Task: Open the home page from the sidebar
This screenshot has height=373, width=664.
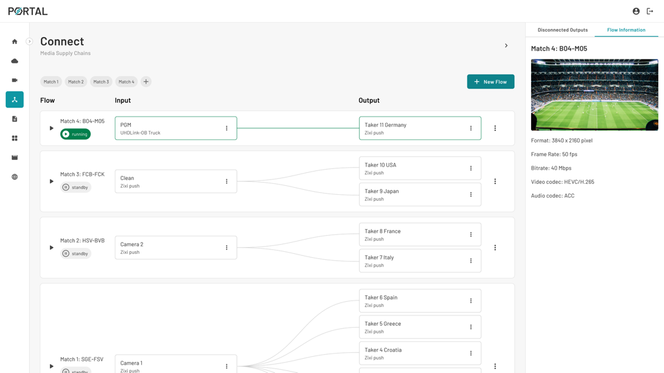Action: pyautogui.click(x=14, y=41)
